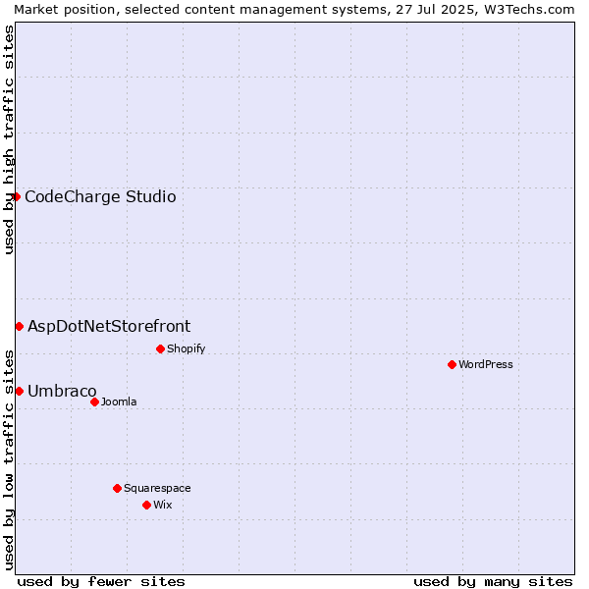Select the WordPress label text
This screenshot has width=589, height=589.
(x=485, y=364)
